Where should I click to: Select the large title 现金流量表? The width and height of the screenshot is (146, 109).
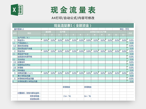(73, 10)
